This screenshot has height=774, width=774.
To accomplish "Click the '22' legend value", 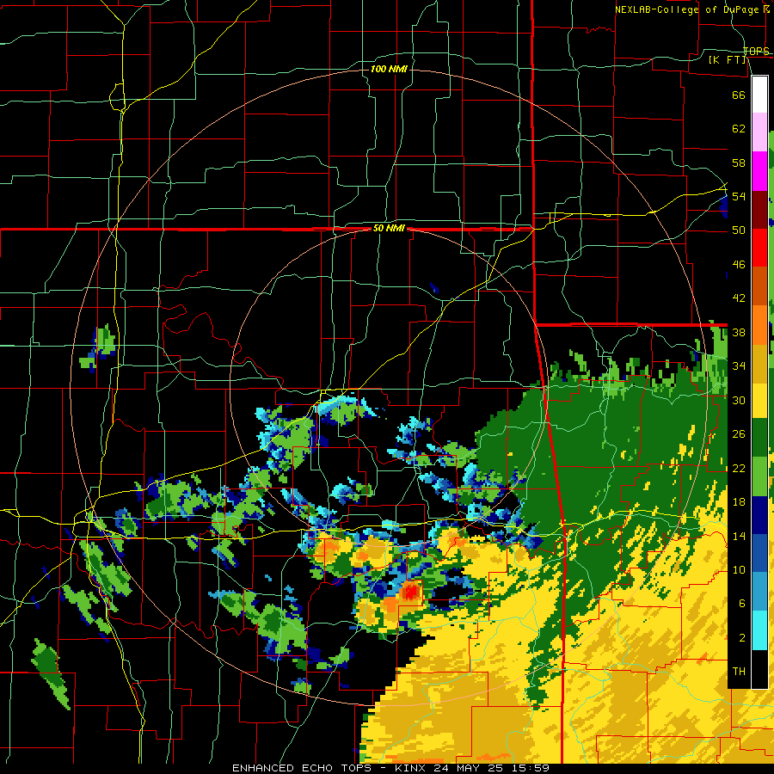I will point(739,469).
